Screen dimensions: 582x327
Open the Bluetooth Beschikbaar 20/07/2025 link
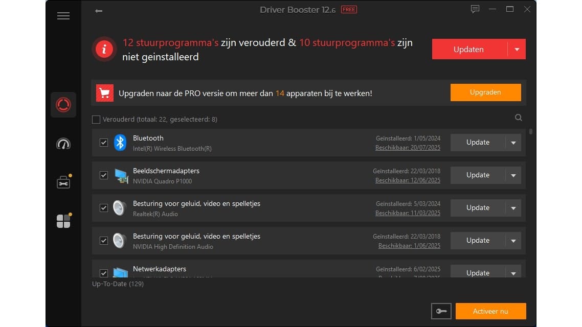[408, 148]
